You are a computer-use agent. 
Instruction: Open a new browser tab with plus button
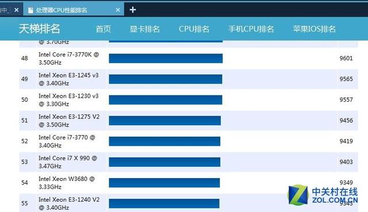(x=133, y=10)
